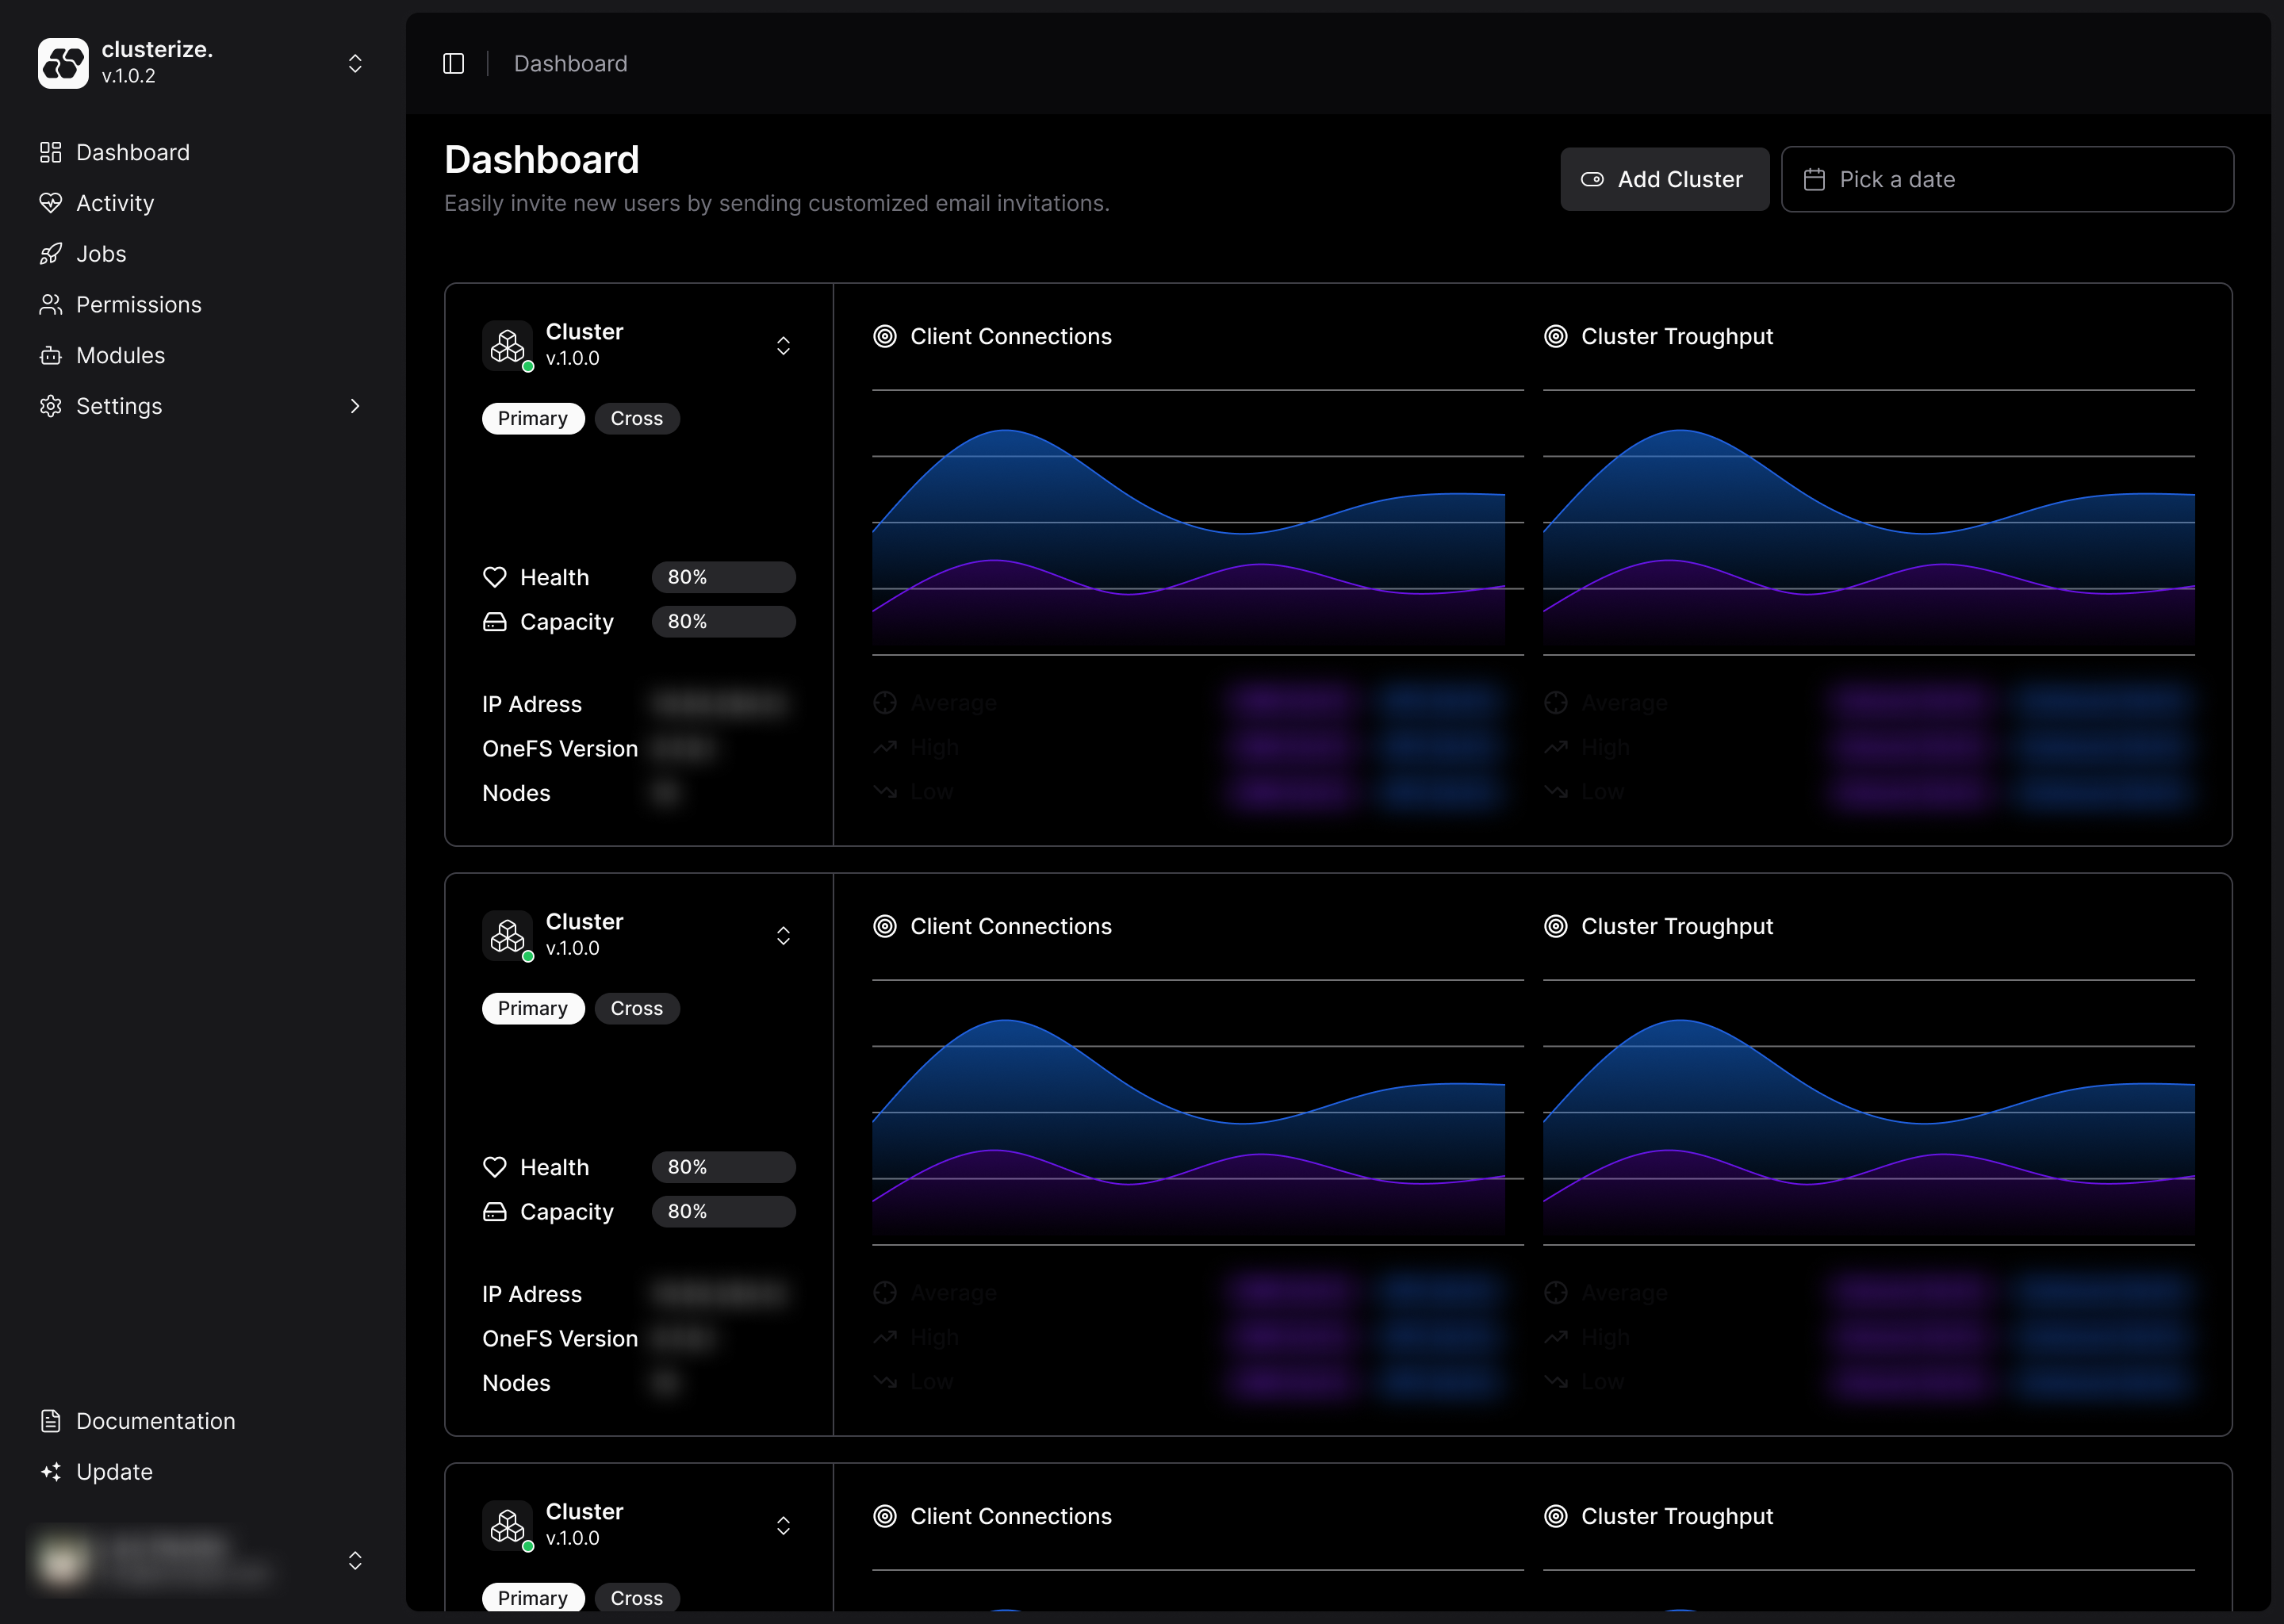Click the Modules robot icon
Screen dimensions: 2284x1624
(x=51, y=355)
